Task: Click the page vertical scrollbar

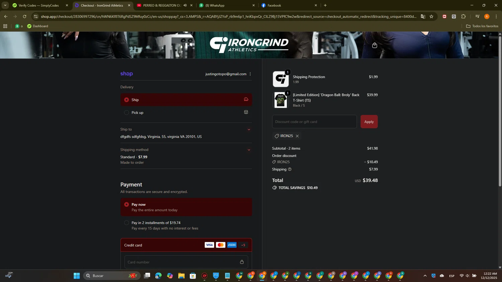Action: coord(500,111)
